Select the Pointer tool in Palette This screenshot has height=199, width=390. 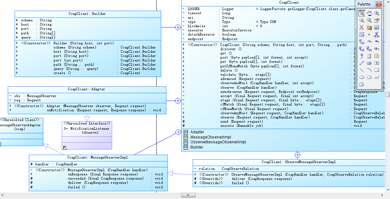(362, 13)
